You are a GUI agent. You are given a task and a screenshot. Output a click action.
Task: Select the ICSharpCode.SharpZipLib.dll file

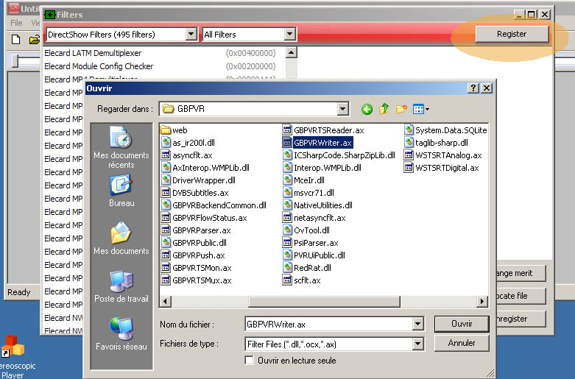339,155
